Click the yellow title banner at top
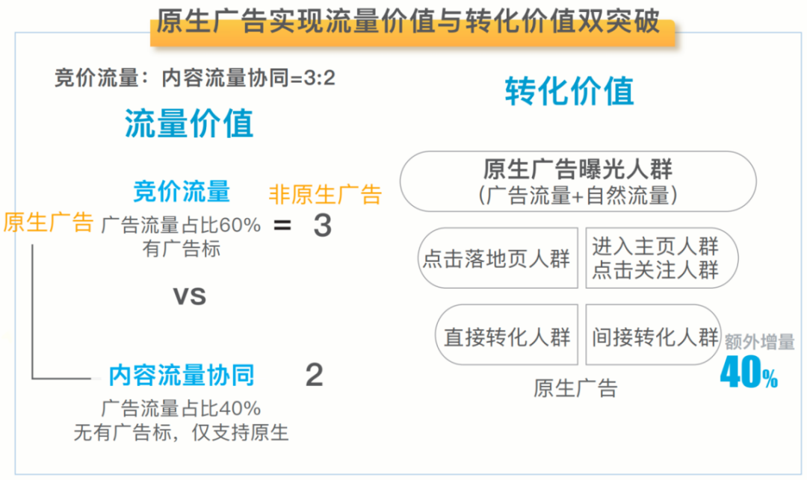 click(409, 22)
